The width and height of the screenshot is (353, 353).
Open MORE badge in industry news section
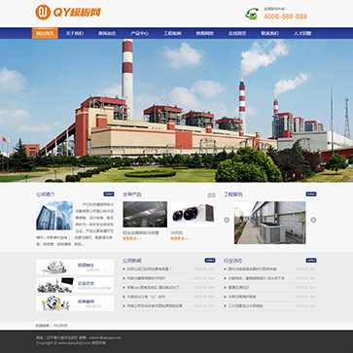311,261
